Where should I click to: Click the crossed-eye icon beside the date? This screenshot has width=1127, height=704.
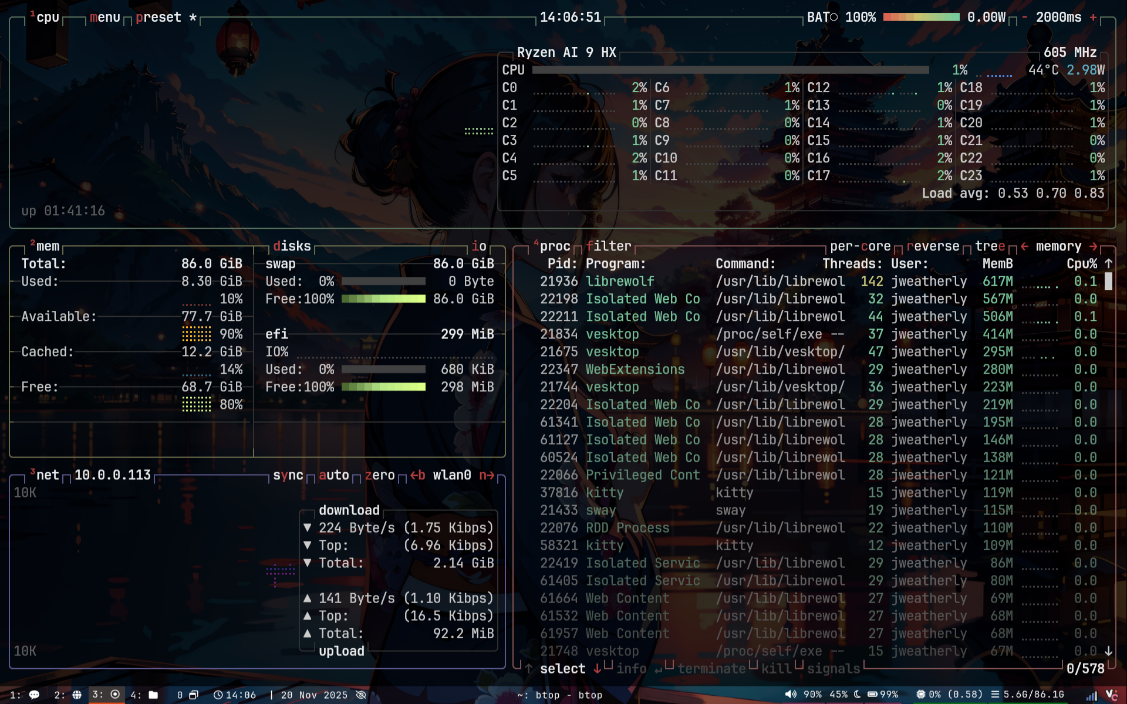(361, 695)
